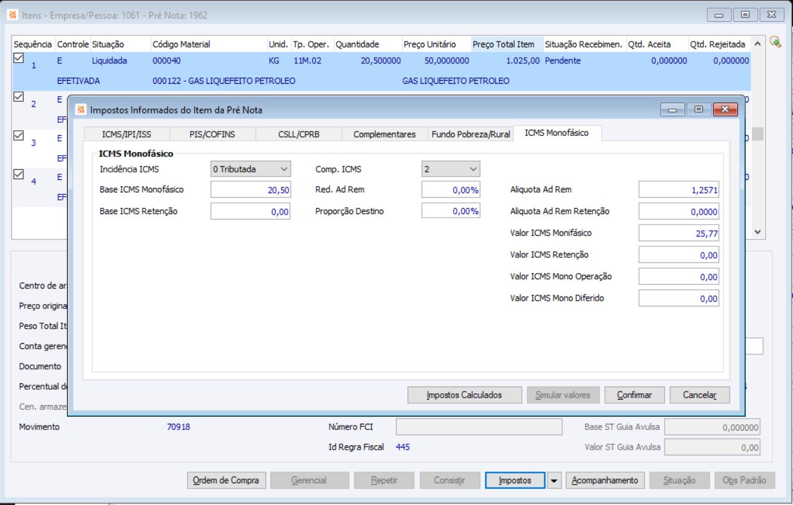Click the grid scrollbar down arrow
The width and height of the screenshot is (793, 505).
[x=758, y=231]
